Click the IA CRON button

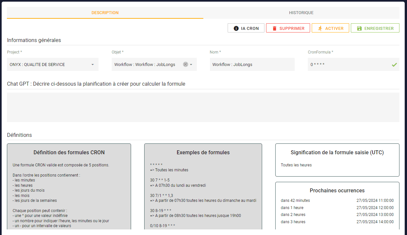pyautogui.click(x=246, y=28)
